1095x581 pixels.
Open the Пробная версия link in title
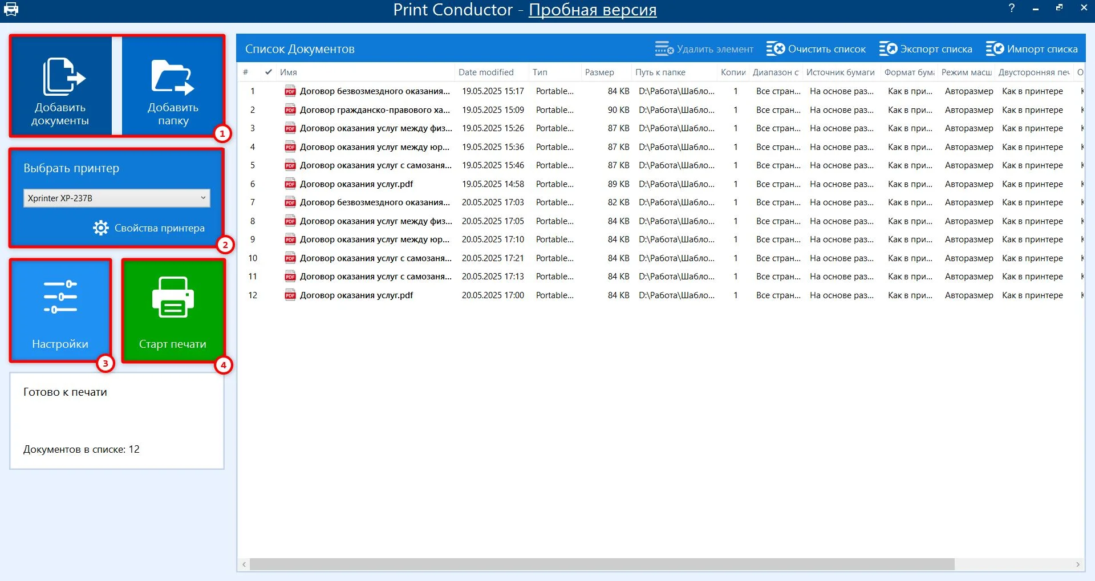point(593,10)
